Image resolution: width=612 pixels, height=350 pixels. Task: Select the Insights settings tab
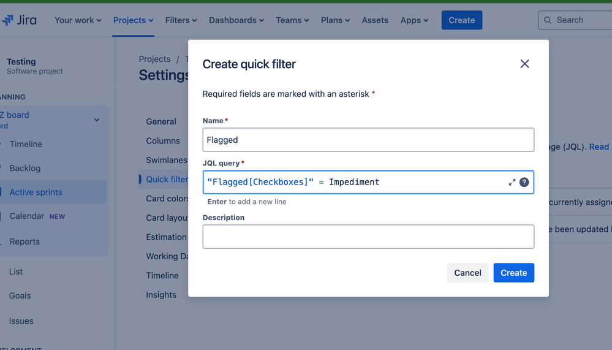tap(161, 295)
